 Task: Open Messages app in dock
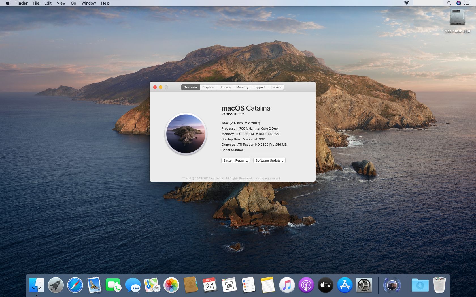pos(133,285)
